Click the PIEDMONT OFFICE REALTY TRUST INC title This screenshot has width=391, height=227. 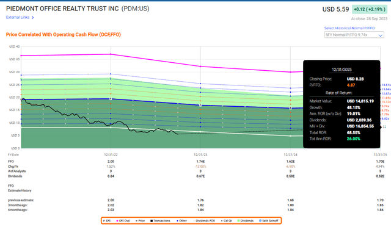62,9
